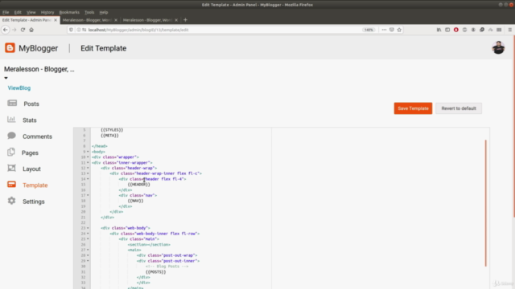Click the code editor vertical scrollbar
The height and width of the screenshot is (289, 515).
point(485,203)
